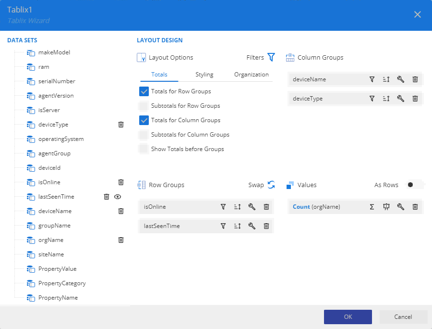The height and width of the screenshot is (329, 432).
Task: Switch to the Totals tab
Action: [x=159, y=75]
